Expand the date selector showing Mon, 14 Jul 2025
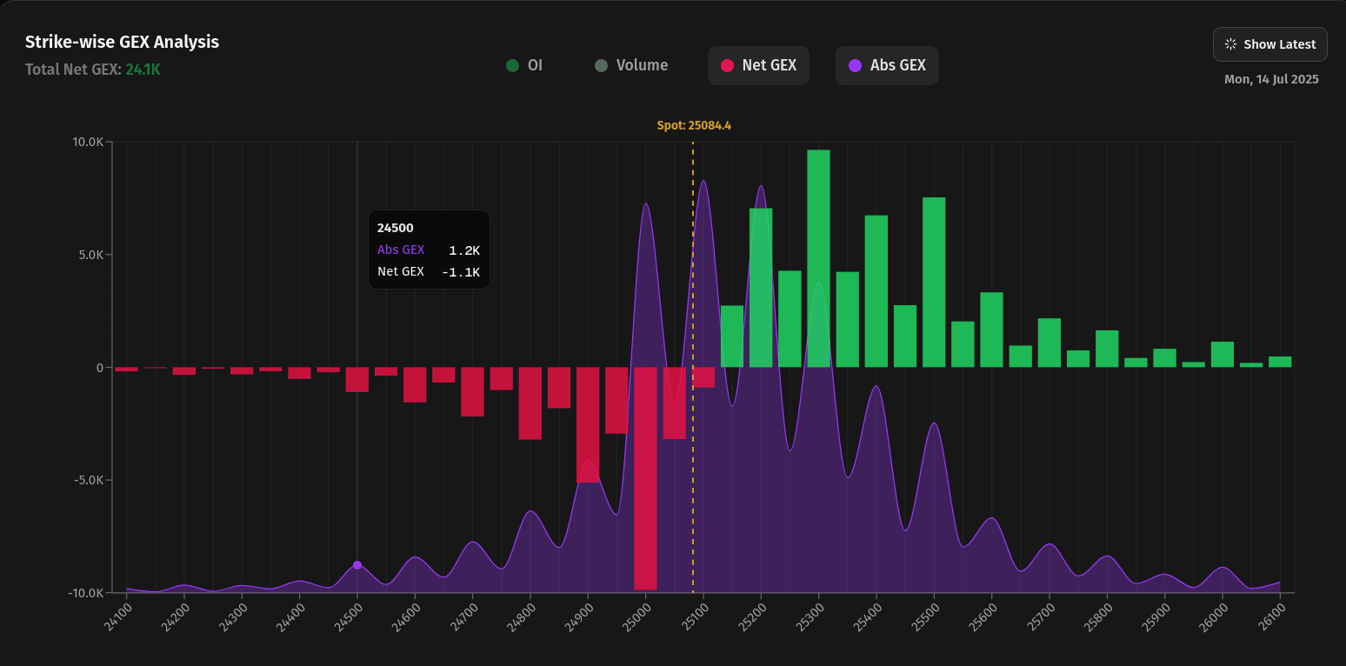This screenshot has width=1346, height=666. (1273, 78)
